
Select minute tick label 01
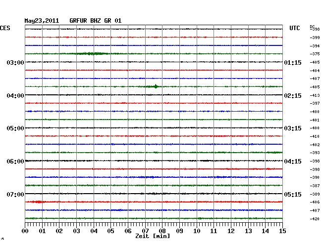[42, 231]
